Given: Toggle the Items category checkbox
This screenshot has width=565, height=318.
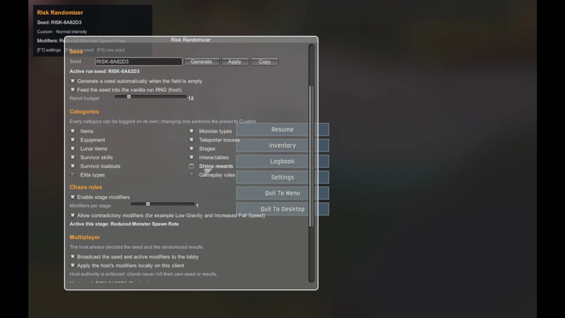Looking at the screenshot, I should (x=73, y=131).
